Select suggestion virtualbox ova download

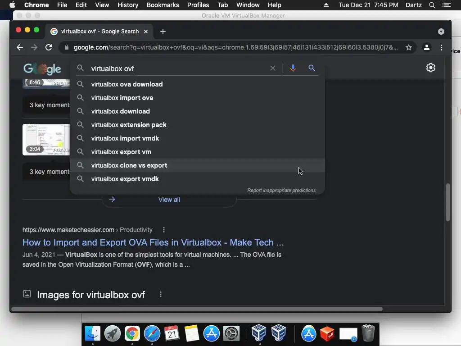(x=197, y=84)
